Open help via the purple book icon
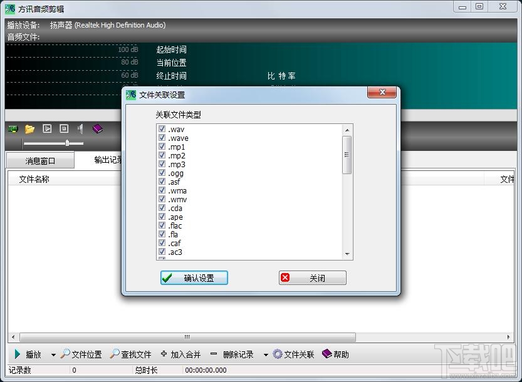The width and height of the screenshot is (522, 382). coord(97,128)
